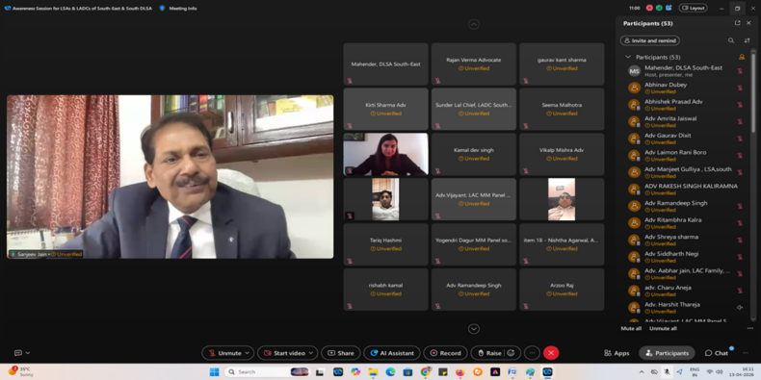Open Microsoft Edge from taskbar
This screenshot has width=761, height=380.
point(390,371)
